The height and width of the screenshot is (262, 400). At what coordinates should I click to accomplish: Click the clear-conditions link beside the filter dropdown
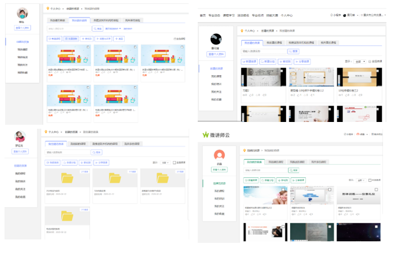[128, 29]
